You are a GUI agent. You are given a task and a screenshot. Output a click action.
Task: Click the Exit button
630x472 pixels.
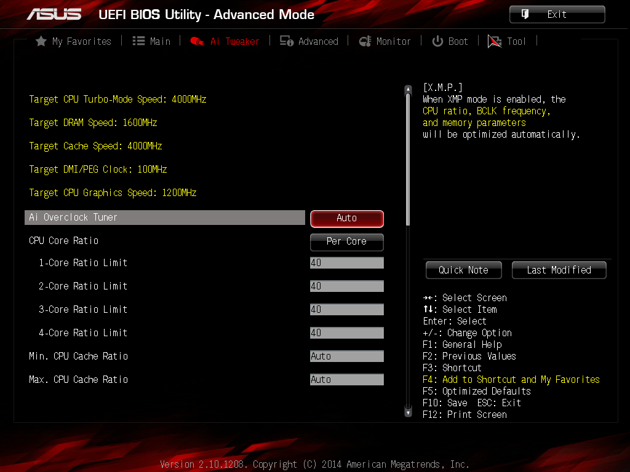tap(557, 15)
